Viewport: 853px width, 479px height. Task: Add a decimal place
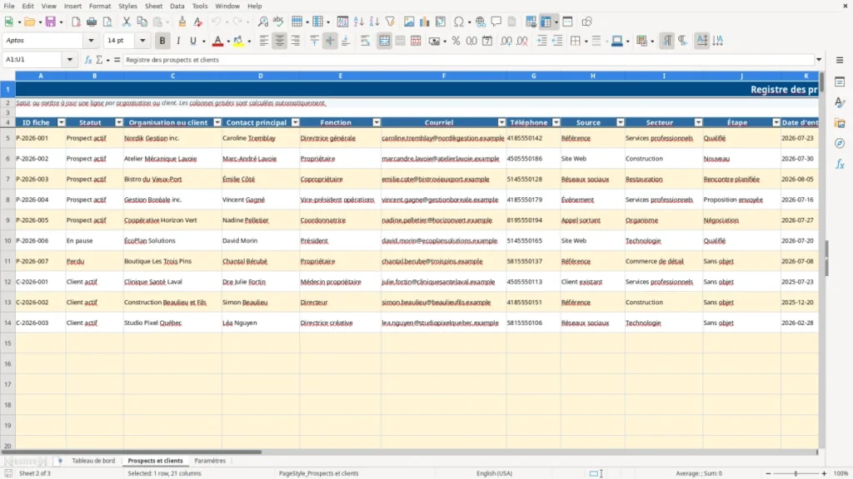click(506, 41)
